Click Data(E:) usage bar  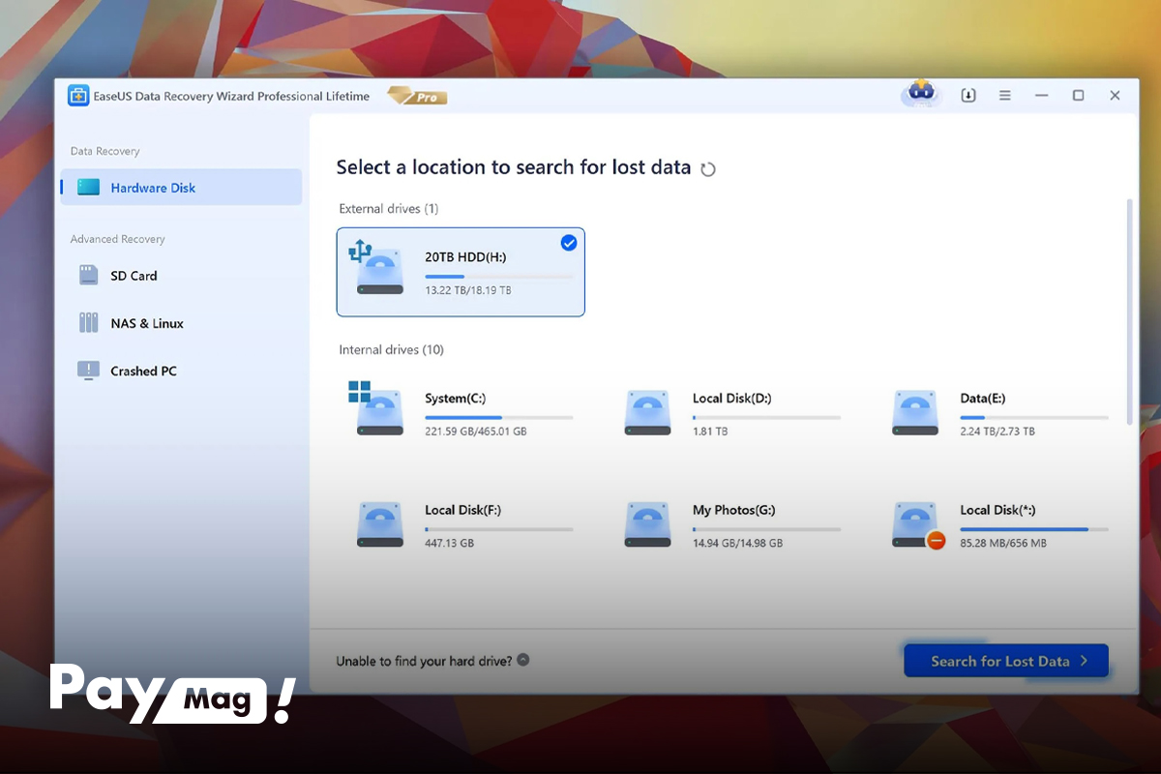pos(1034,417)
